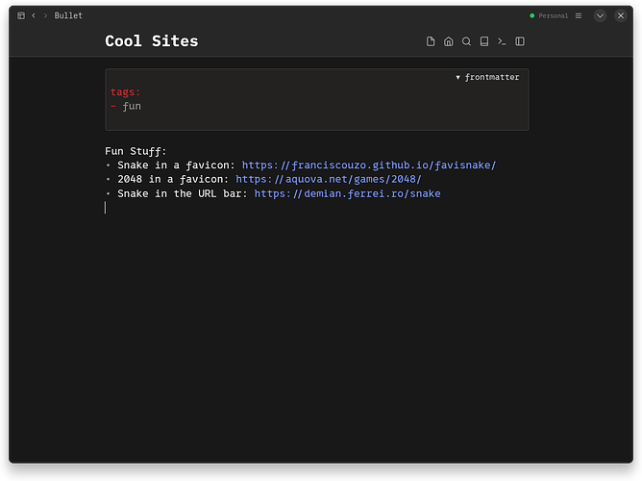Click the text 'Snake in a favicon:'
Image resolution: width=642 pixels, height=481 pixels.
[x=176, y=165]
